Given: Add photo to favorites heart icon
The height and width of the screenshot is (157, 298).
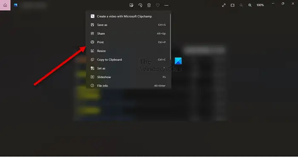Looking at the screenshot, I should 158,5.
